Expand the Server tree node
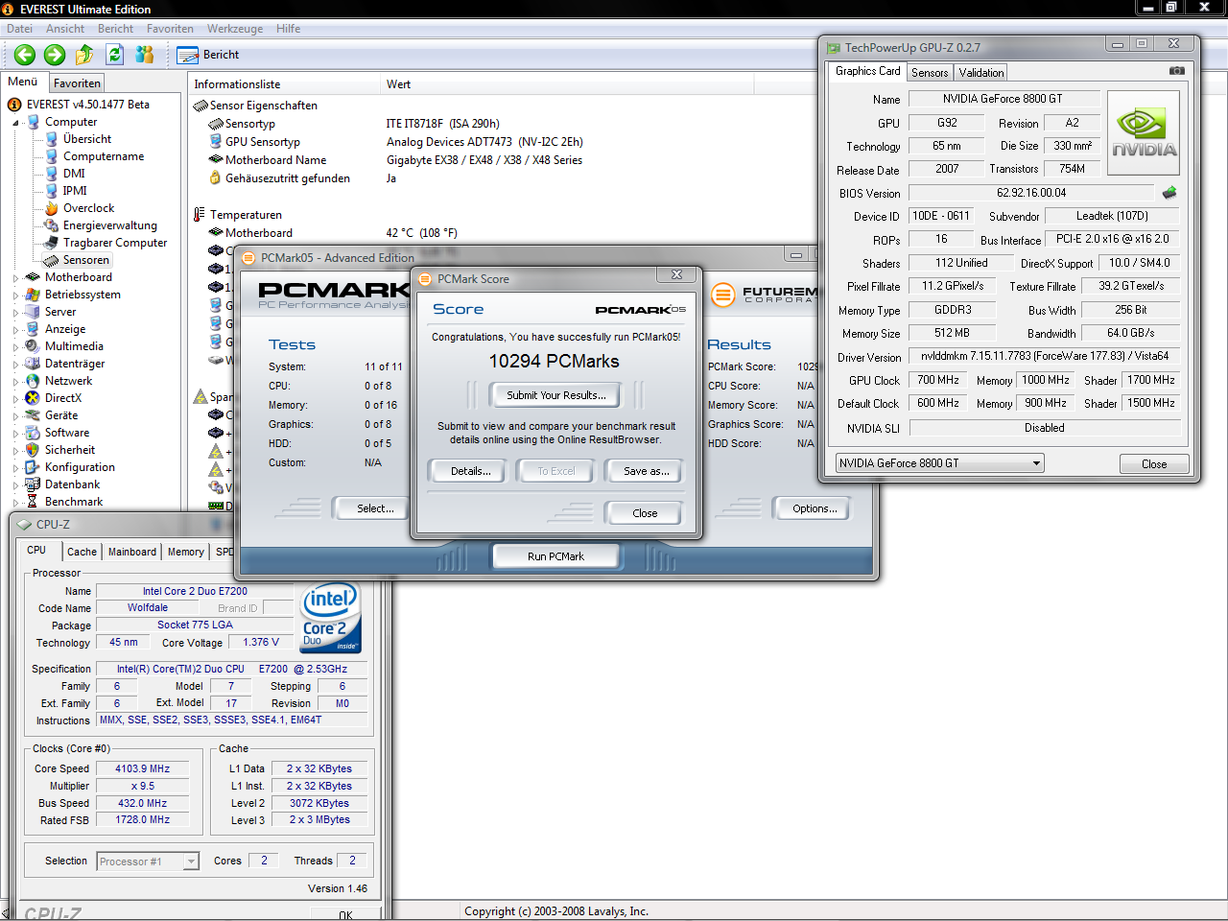1228x921 pixels. click(15, 313)
